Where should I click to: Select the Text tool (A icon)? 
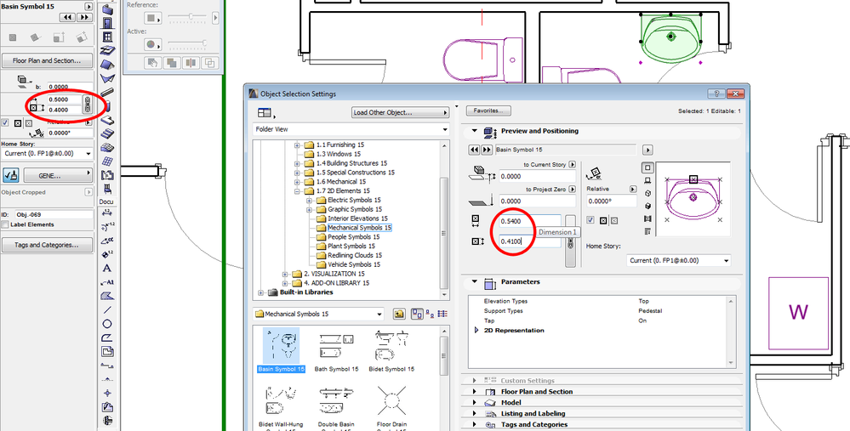(x=107, y=268)
